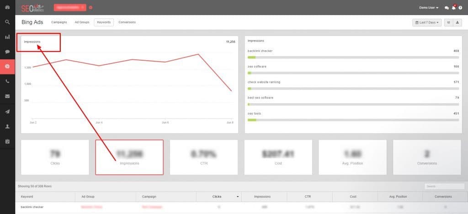This screenshot has width=468, height=214.
Task: Click the Jun 4 chart axis label
Action: [99, 122]
